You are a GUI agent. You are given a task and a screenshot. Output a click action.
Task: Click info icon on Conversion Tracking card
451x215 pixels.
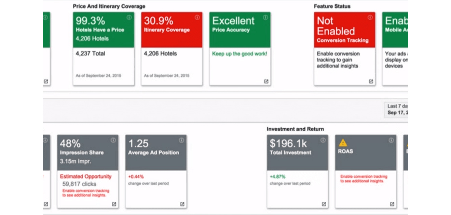[370, 17]
